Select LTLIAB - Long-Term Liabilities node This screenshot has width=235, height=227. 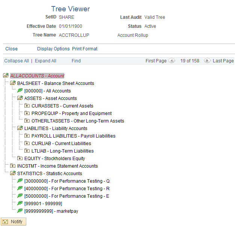click(x=62, y=151)
